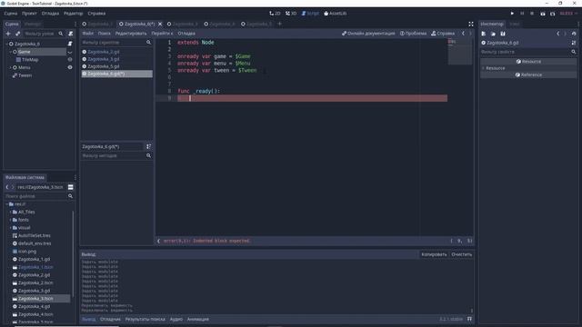Expand the Menu node in scene tree
Screen dimensions: 582x327
pyautogui.click(x=10, y=67)
